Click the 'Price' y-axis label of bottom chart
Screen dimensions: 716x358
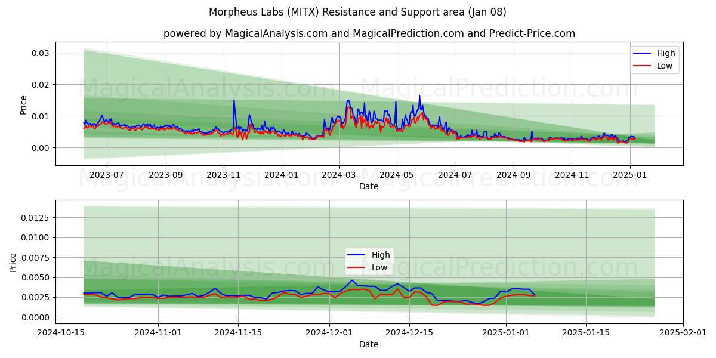click(14, 262)
